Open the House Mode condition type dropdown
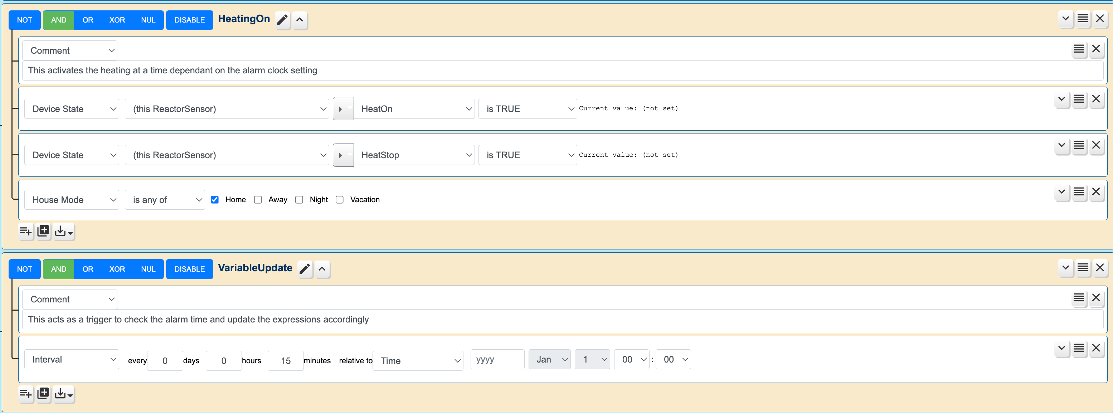This screenshot has height=413, width=1113. pyautogui.click(x=72, y=200)
